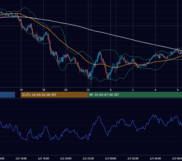Viewport: 182px width, 161px height.
Task: Click the 2/3 00:00 time label
Action: pos(111,158)
